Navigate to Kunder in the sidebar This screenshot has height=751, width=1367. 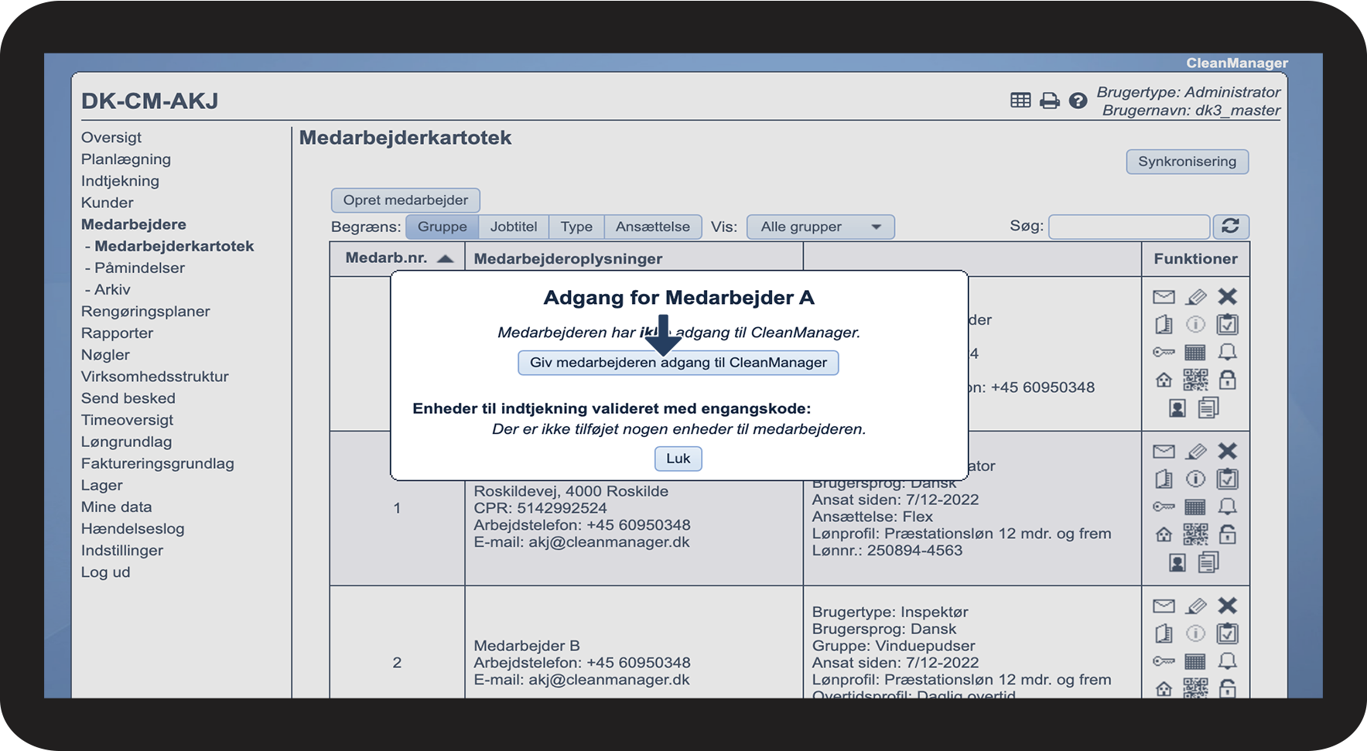(x=108, y=202)
